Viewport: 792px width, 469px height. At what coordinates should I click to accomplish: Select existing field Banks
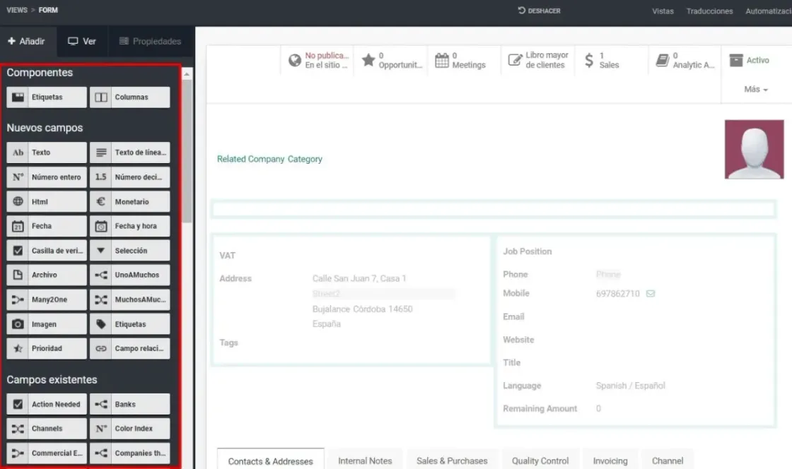click(x=130, y=404)
